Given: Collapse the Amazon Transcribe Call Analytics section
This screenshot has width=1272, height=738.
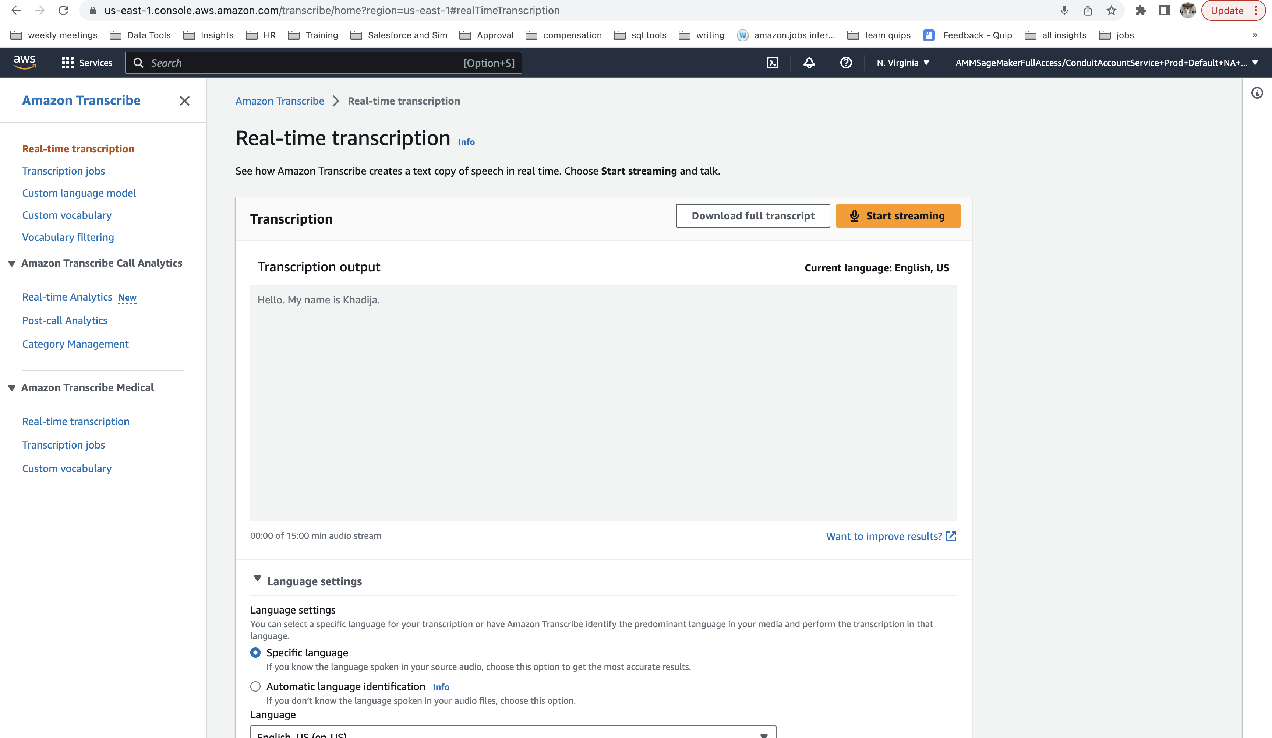Looking at the screenshot, I should click(11, 263).
